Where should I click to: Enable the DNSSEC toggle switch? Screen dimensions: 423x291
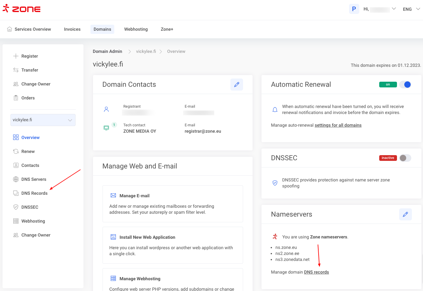(405, 158)
